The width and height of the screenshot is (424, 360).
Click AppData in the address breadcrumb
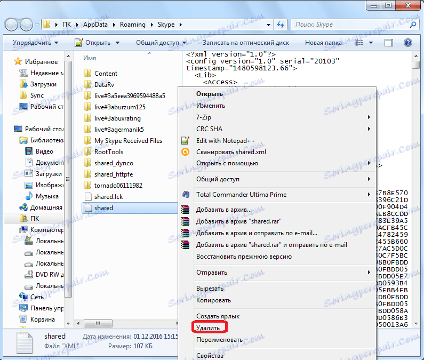(x=95, y=25)
